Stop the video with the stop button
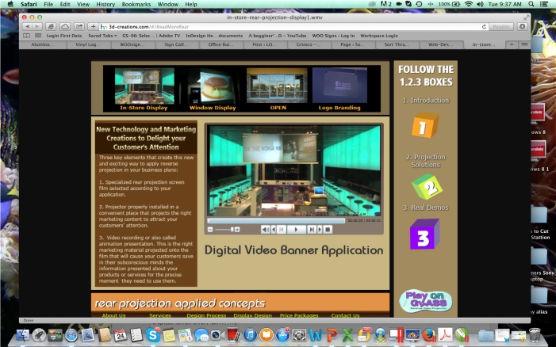The image size is (556, 347). (328, 230)
